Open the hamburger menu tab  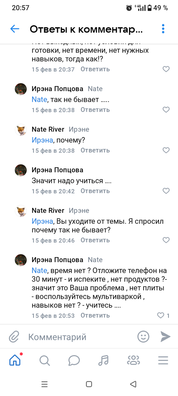click(x=163, y=360)
